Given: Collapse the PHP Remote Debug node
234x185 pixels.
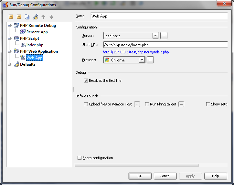Looking at the screenshot, I should [9, 25].
